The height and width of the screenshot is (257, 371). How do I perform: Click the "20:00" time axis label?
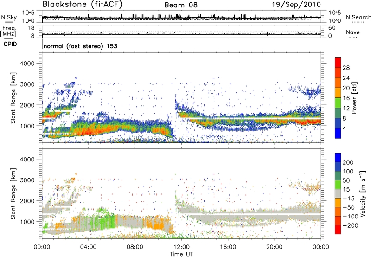click(275, 247)
